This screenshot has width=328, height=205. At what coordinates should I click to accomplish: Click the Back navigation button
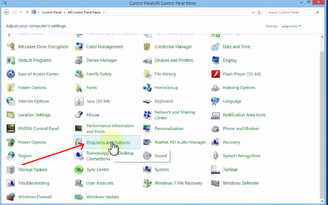[x=7, y=12]
